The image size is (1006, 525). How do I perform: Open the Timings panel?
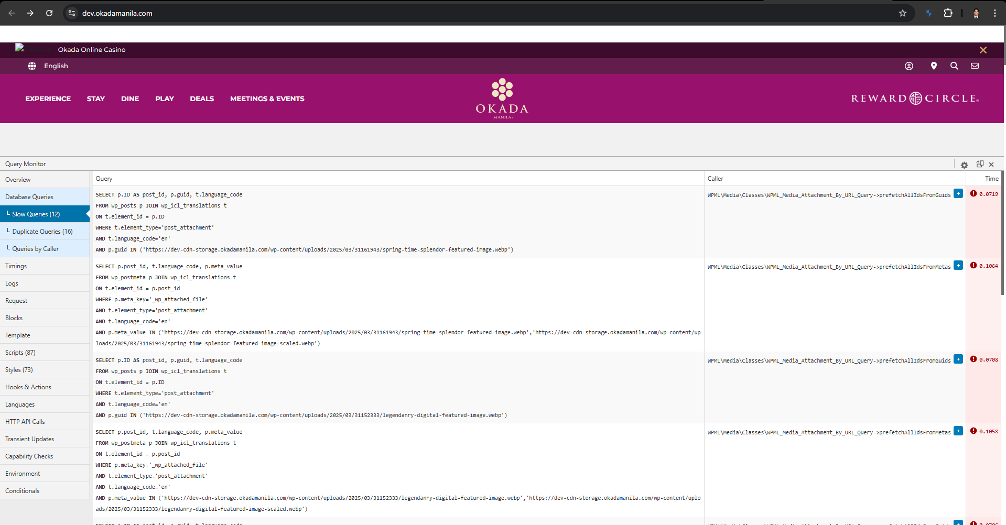click(45, 266)
